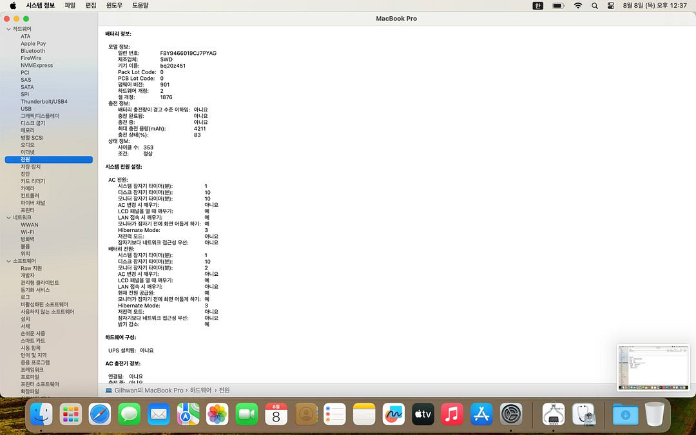Open the Calendar app in the Dock
Image resolution: width=696 pixels, height=435 pixels.
tap(276, 414)
